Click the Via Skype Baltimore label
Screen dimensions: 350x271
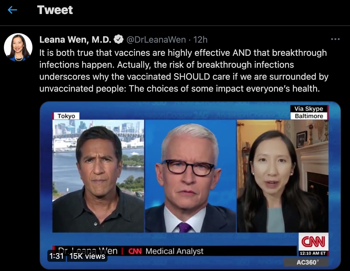[309, 112]
